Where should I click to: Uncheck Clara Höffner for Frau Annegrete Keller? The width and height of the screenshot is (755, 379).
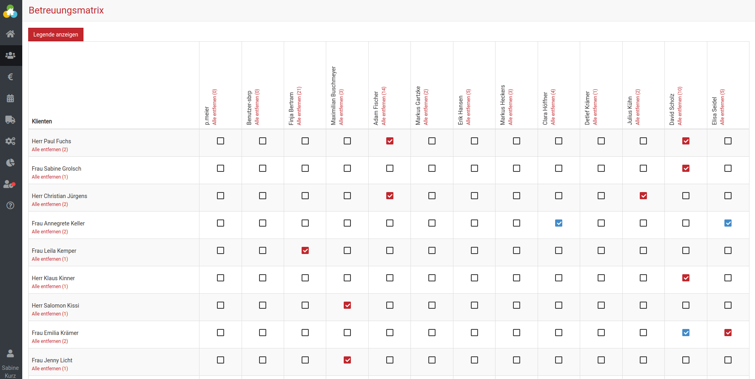click(559, 223)
